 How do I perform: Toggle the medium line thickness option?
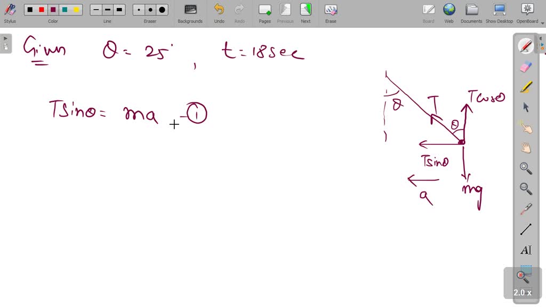click(107, 9)
